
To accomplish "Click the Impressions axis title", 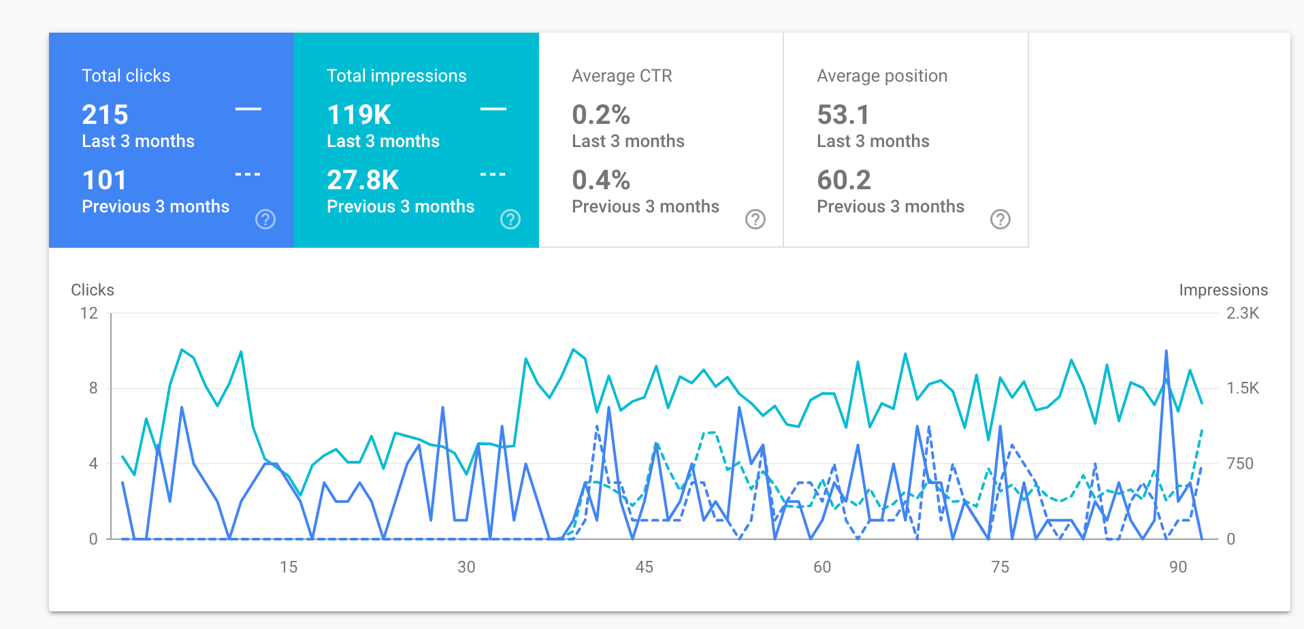I will [1223, 290].
